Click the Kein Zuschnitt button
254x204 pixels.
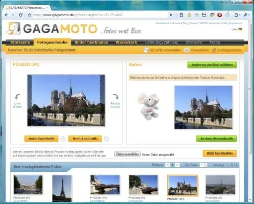point(85,139)
